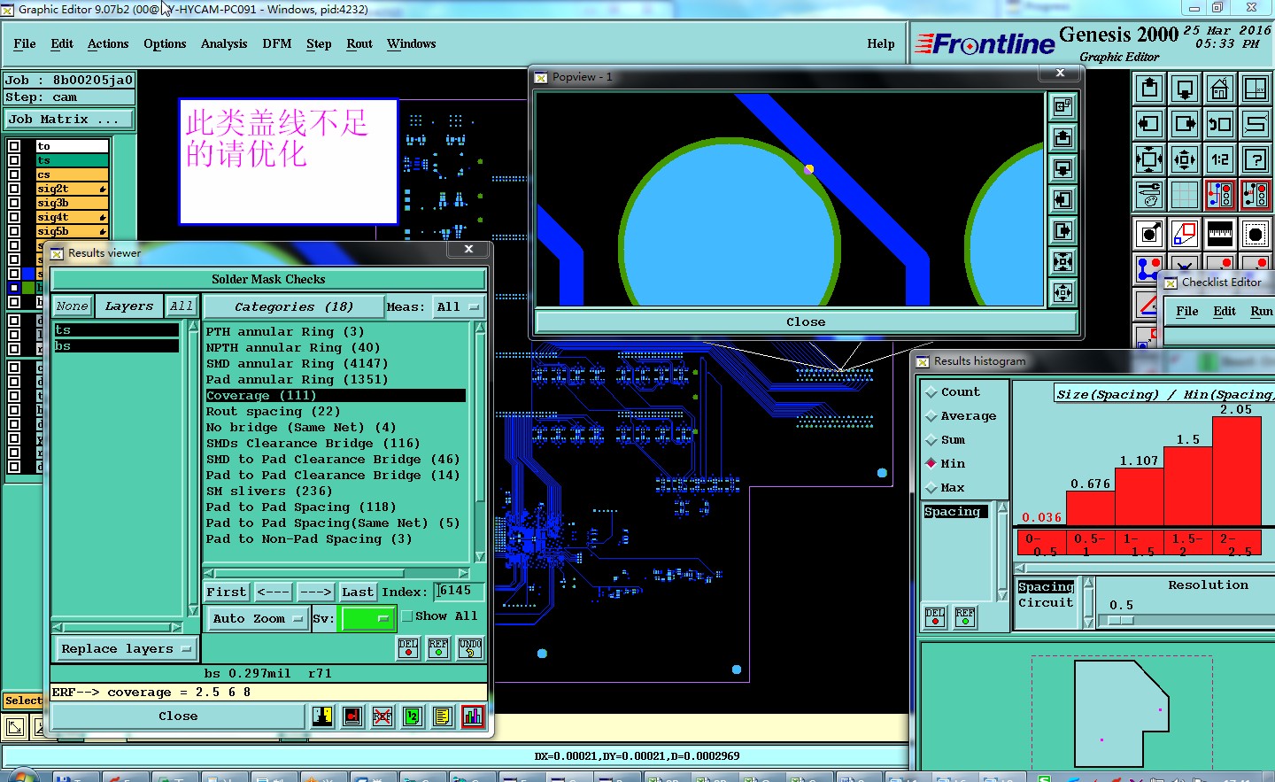1275x782 pixels.
Task: Select the bs layer in Results viewer list
Action: coord(116,345)
